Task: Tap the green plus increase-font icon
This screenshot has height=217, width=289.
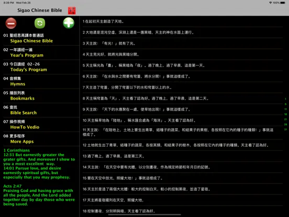Action: [x=69, y=23]
